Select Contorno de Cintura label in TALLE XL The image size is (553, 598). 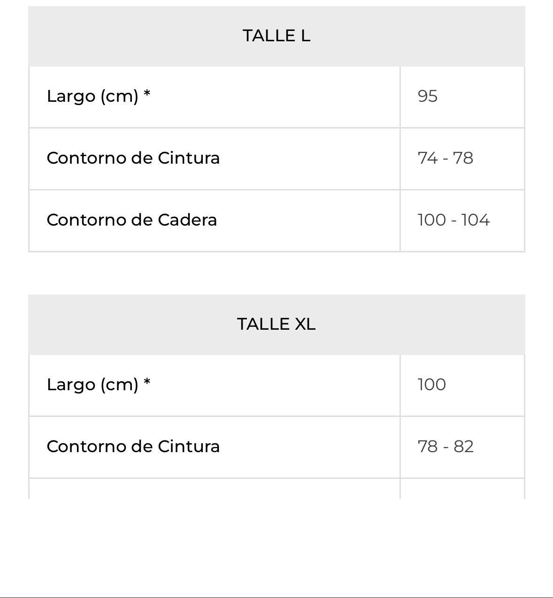[x=133, y=447]
